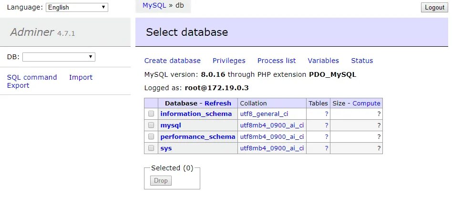
Task: Click the MySQL breadcrumb link
Action: point(154,6)
